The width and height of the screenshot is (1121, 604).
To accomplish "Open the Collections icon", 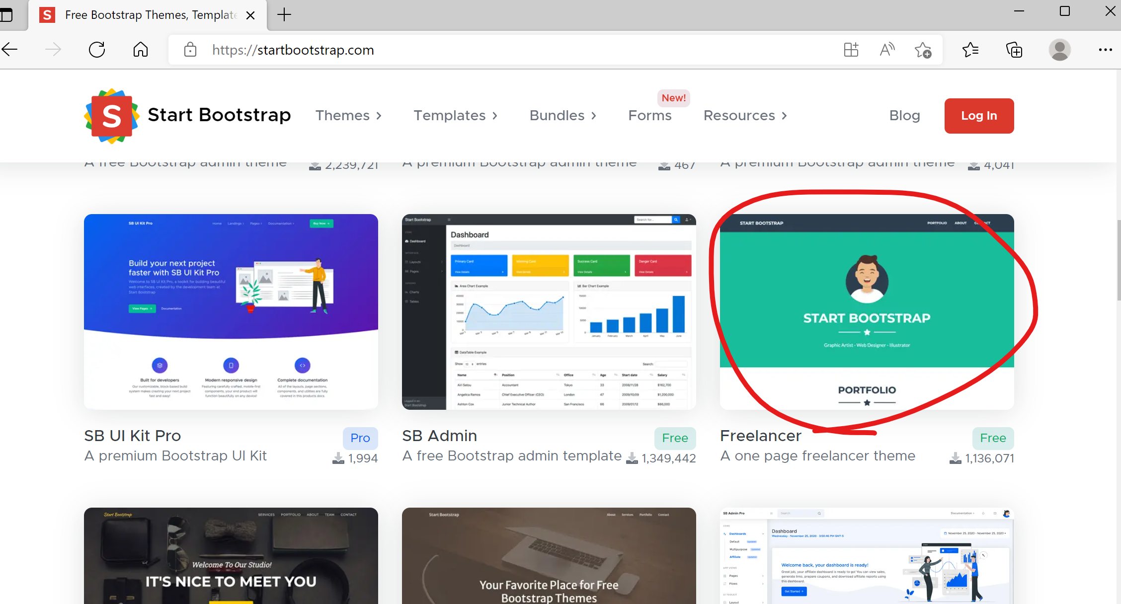I will (x=1014, y=50).
